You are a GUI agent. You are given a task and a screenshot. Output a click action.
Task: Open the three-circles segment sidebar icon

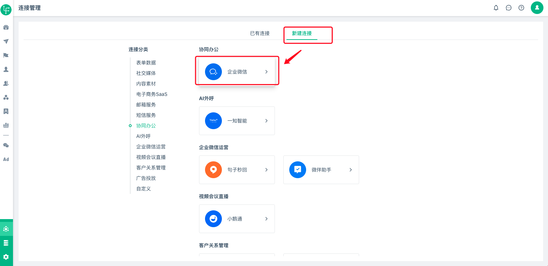(6, 97)
